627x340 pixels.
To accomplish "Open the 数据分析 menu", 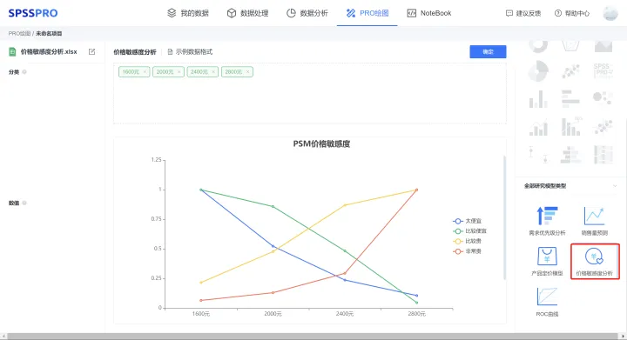I will (x=307, y=13).
